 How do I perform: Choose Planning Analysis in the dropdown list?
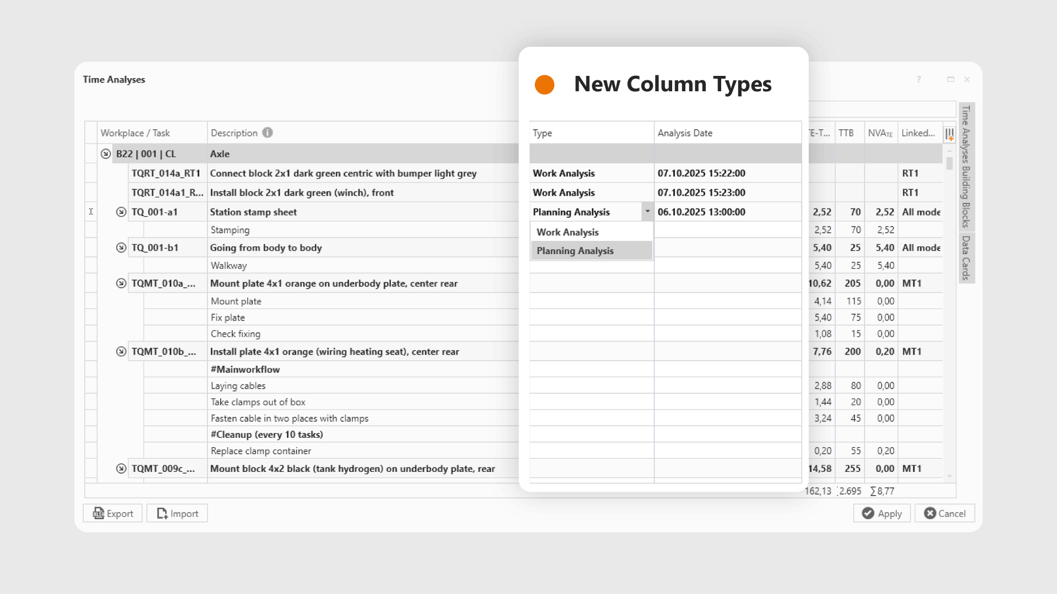pyautogui.click(x=575, y=251)
